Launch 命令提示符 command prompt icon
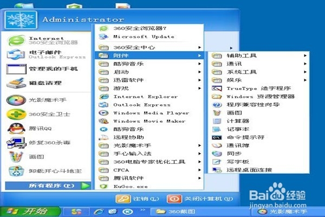Viewport: 325px width, 217px height. (217, 137)
